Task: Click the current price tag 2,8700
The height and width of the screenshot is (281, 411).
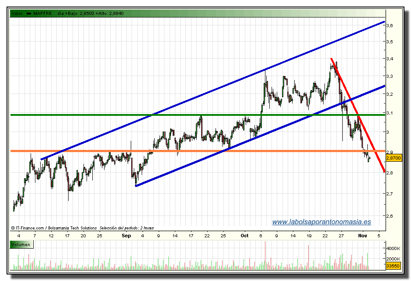Action: tap(394, 158)
